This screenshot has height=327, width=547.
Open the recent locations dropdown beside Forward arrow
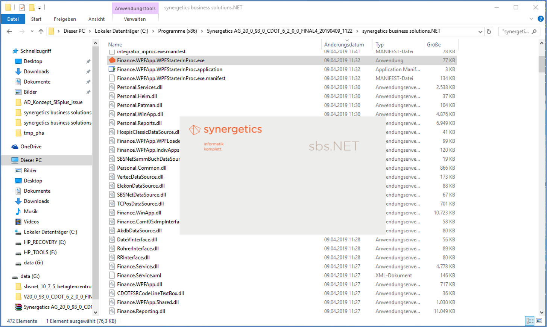32,32
